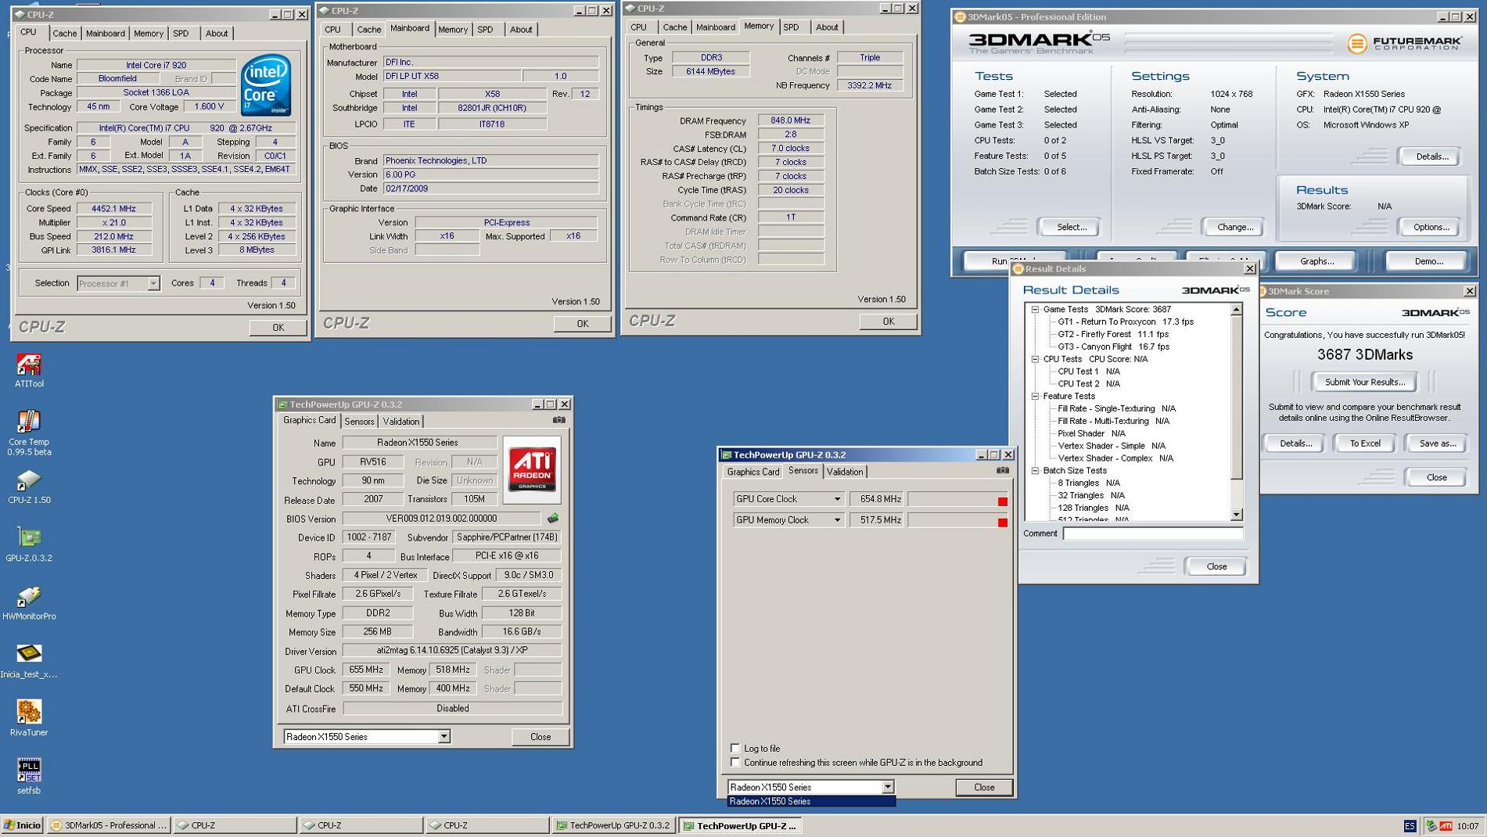Click the GPU-Z screenshot camera icon on Graphics Card tab

tap(559, 420)
